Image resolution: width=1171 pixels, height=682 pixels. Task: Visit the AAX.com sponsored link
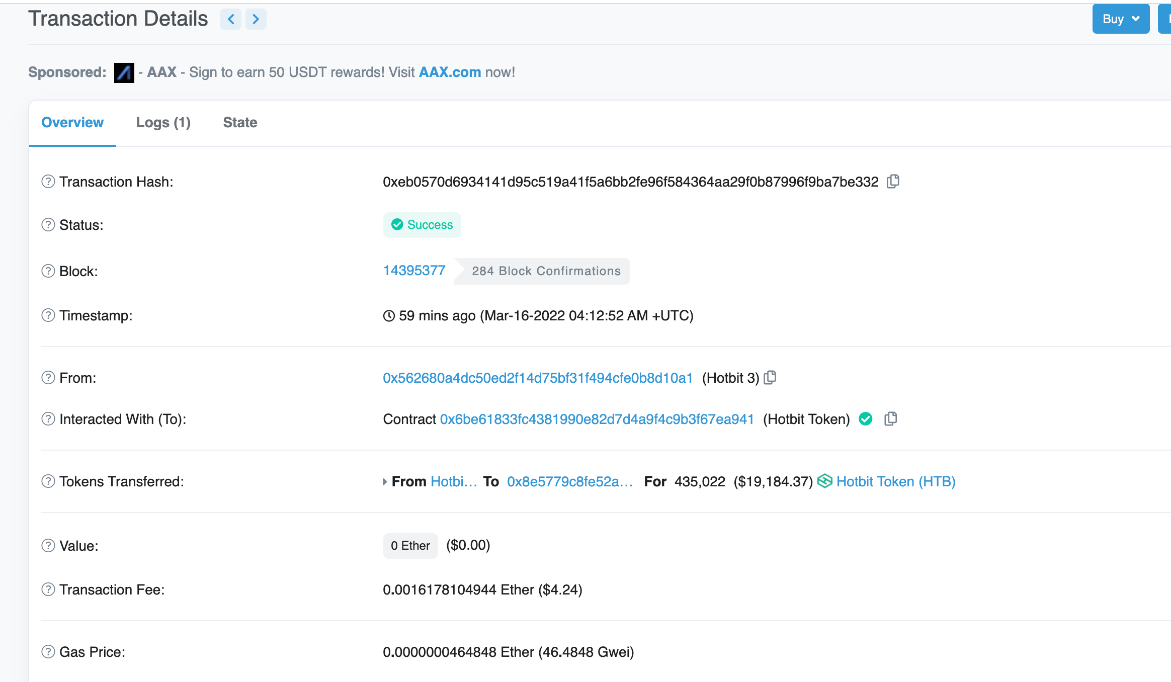tap(450, 72)
